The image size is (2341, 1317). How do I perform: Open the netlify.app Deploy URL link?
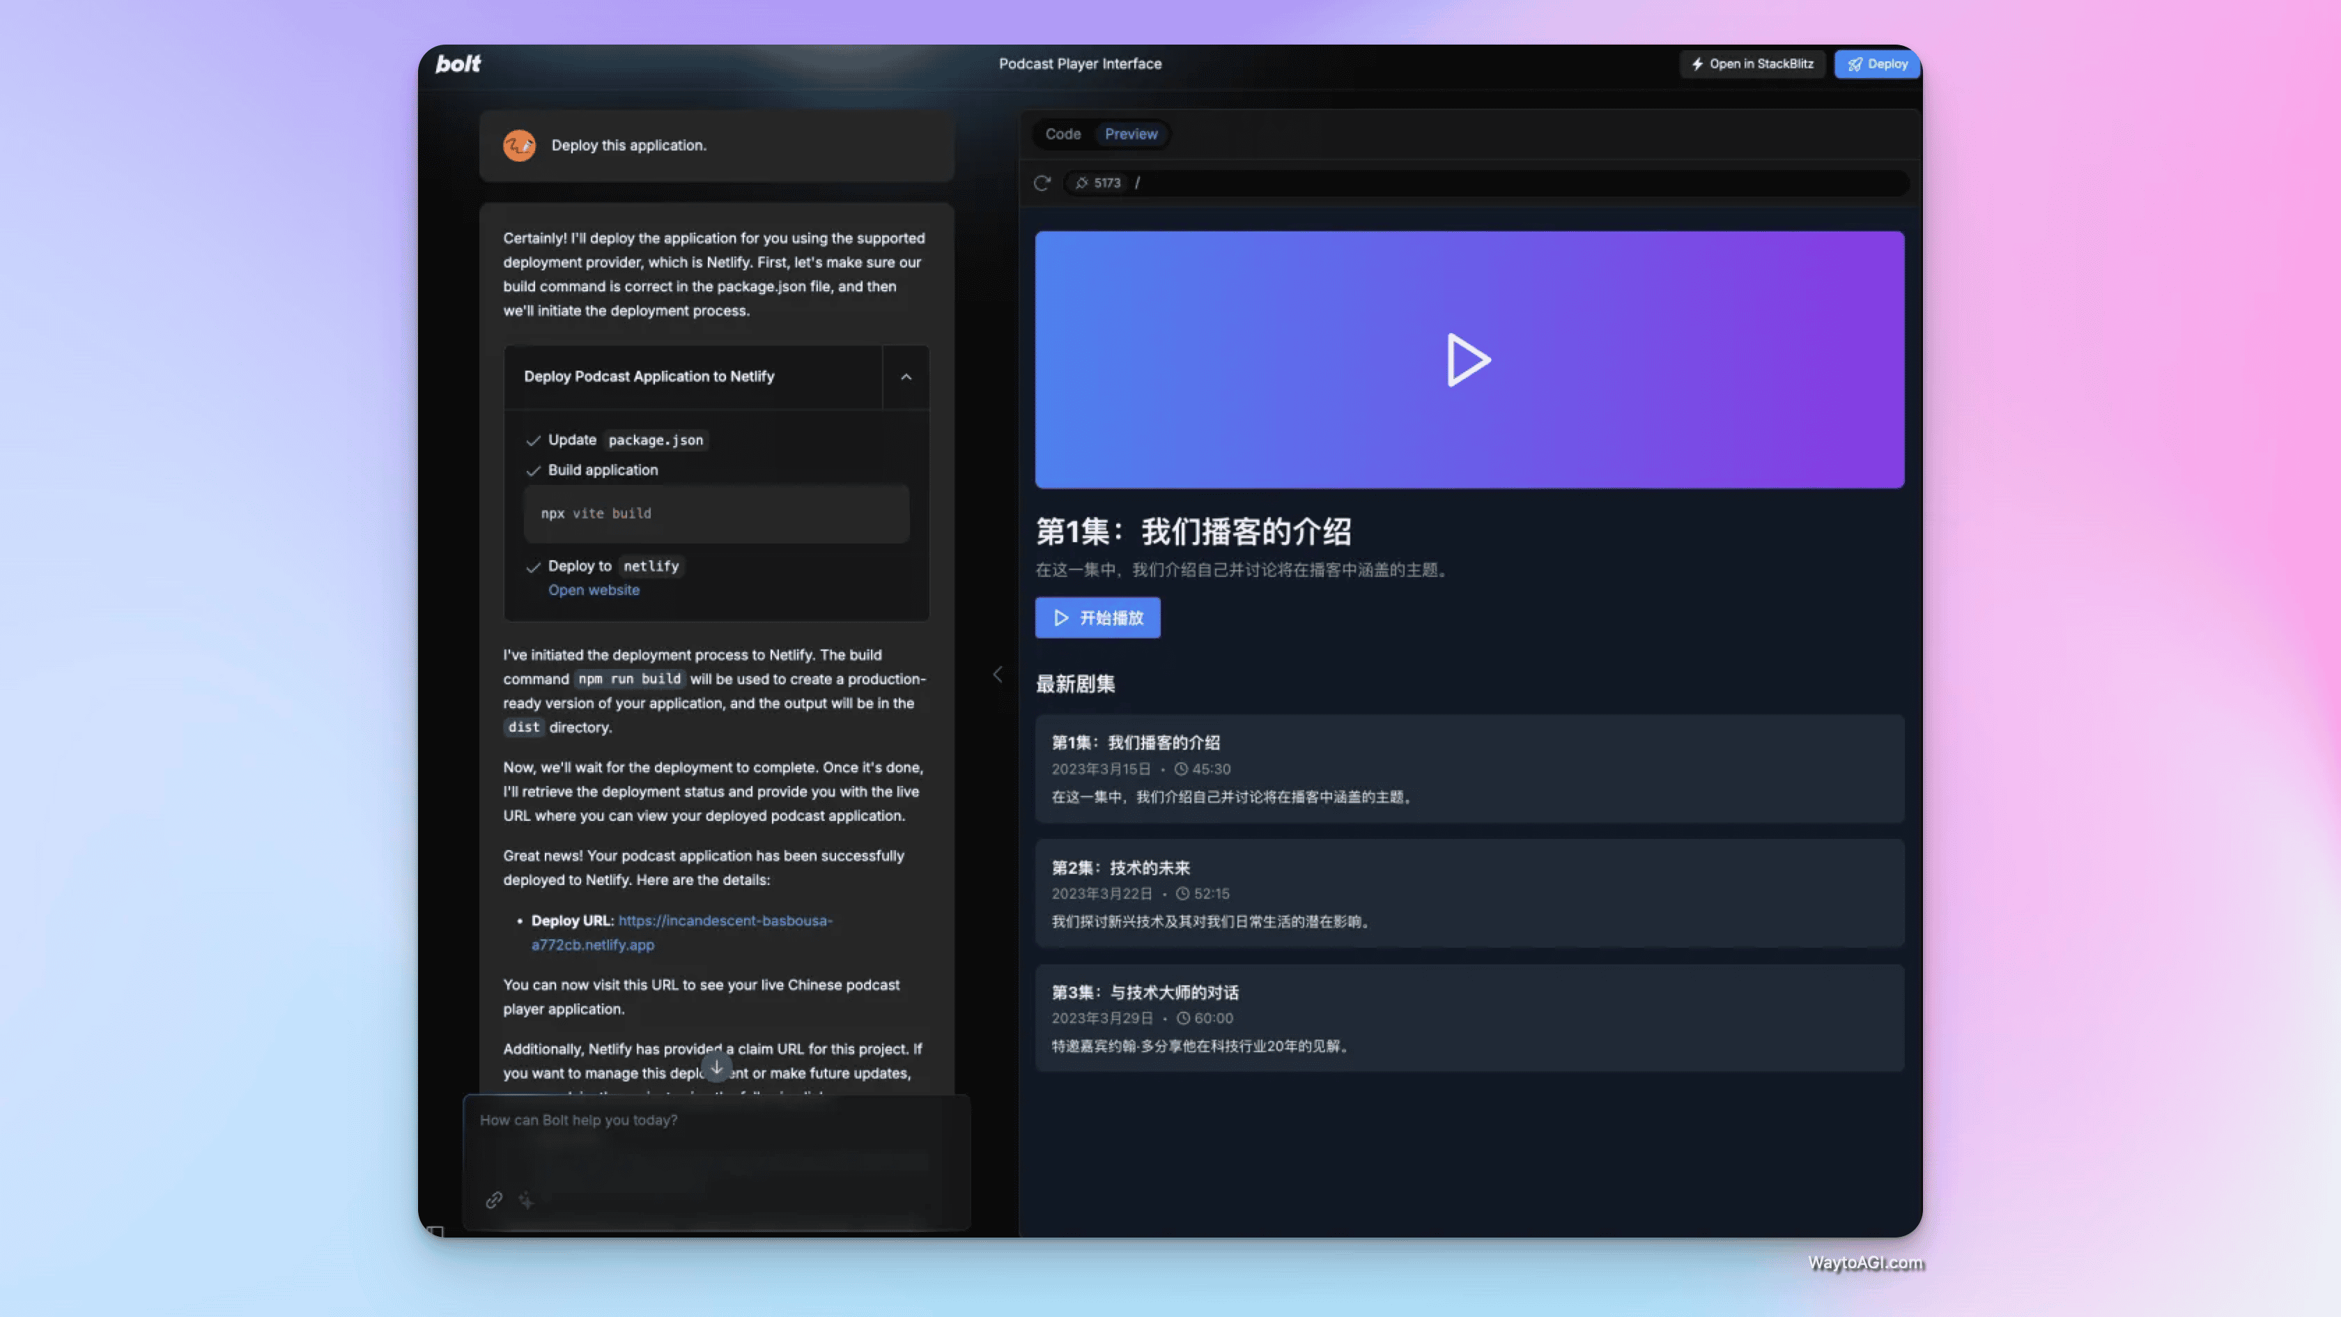pos(725,921)
